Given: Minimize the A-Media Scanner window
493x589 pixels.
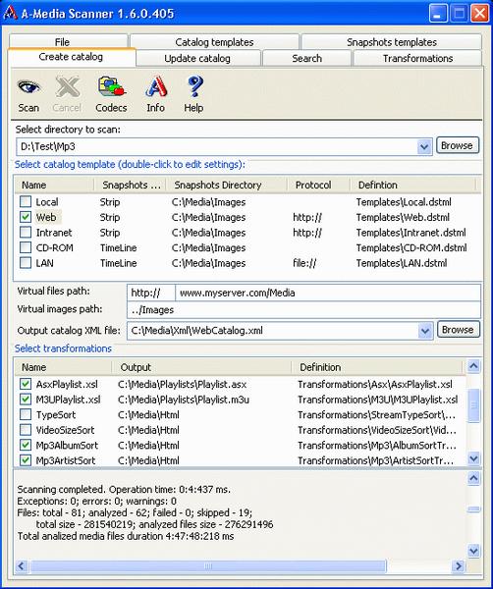Looking at the screenshot, I should 438,13.
